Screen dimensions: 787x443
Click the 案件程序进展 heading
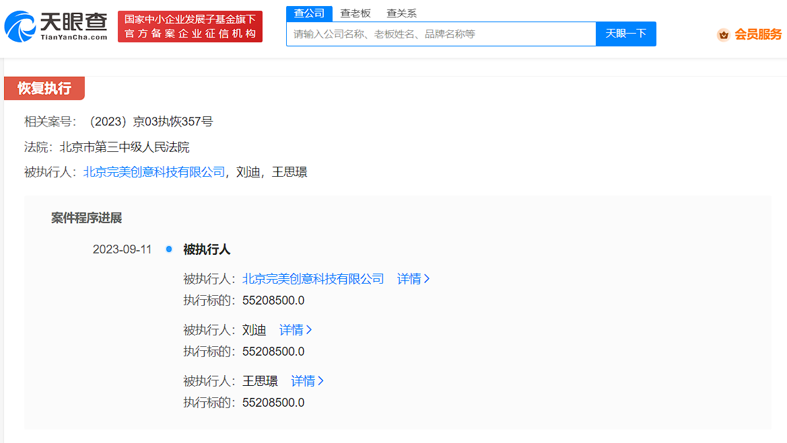coord(86,218)
